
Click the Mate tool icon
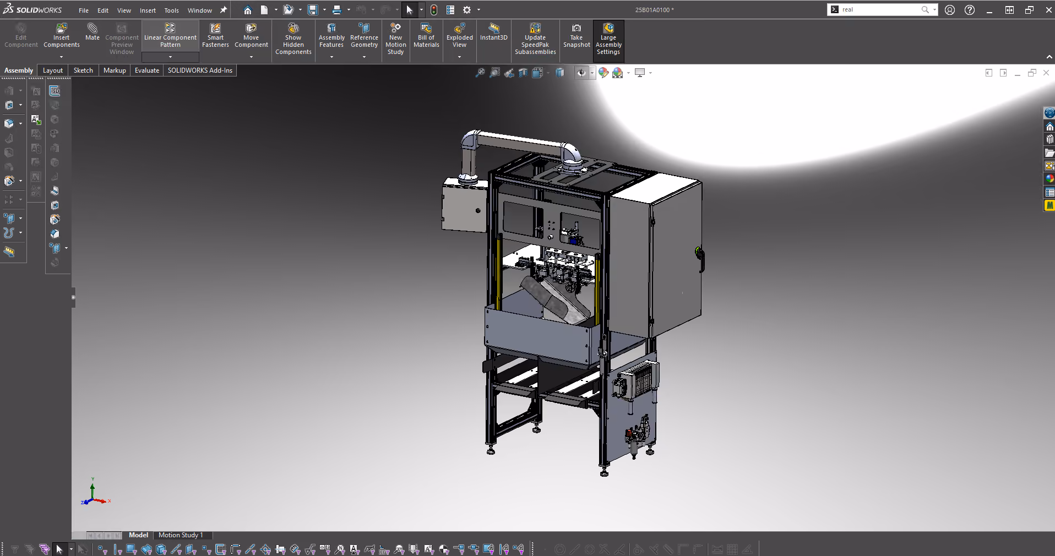pos(92,32)
